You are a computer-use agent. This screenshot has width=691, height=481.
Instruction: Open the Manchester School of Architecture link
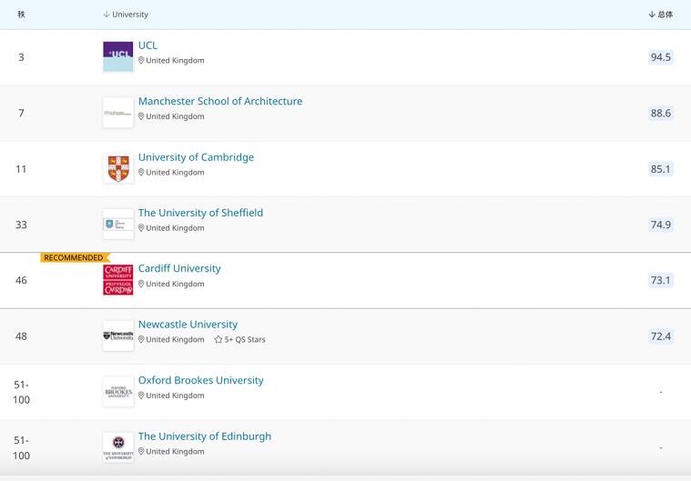point(220,101)
